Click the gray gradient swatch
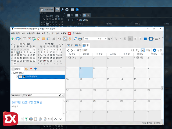 click(x=156, y=39)
